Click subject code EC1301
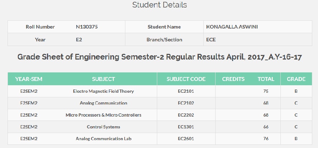The height and width of the screenshot is (148, 318). pos(186,127)
